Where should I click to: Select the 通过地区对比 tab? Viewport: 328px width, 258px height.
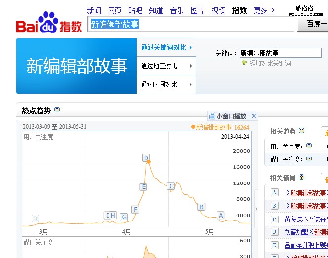(x=166, y=66)
